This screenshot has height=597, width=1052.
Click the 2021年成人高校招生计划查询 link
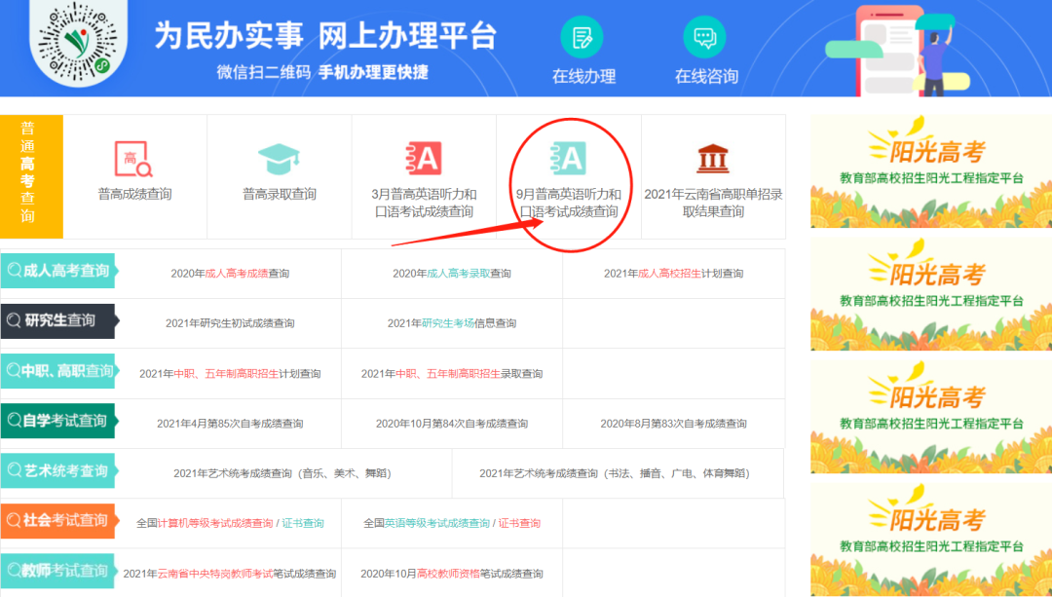(x=673, y=274)
